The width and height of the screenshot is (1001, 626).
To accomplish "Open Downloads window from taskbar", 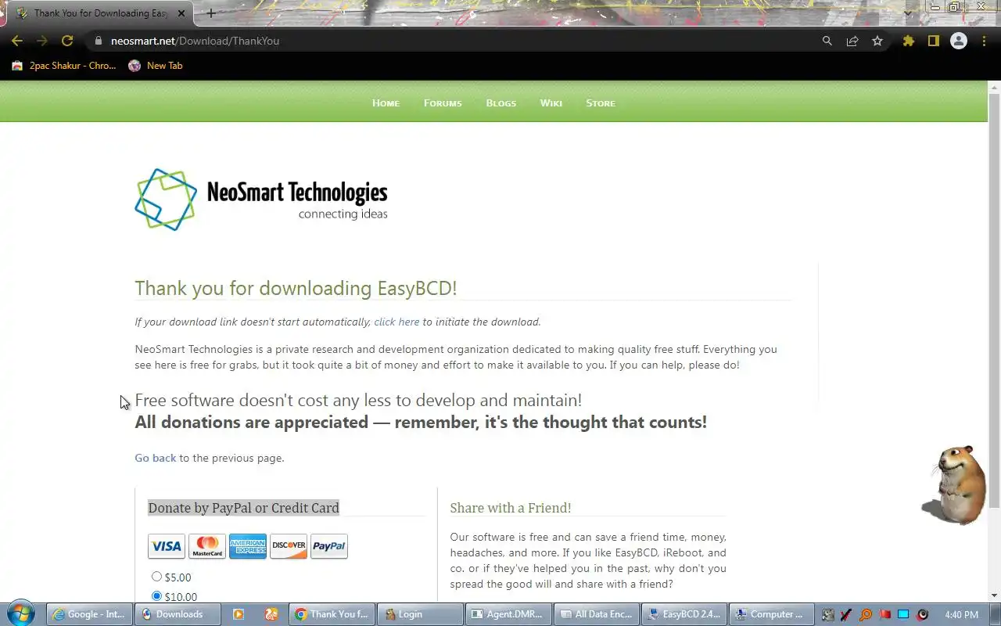I will [178, 614].
